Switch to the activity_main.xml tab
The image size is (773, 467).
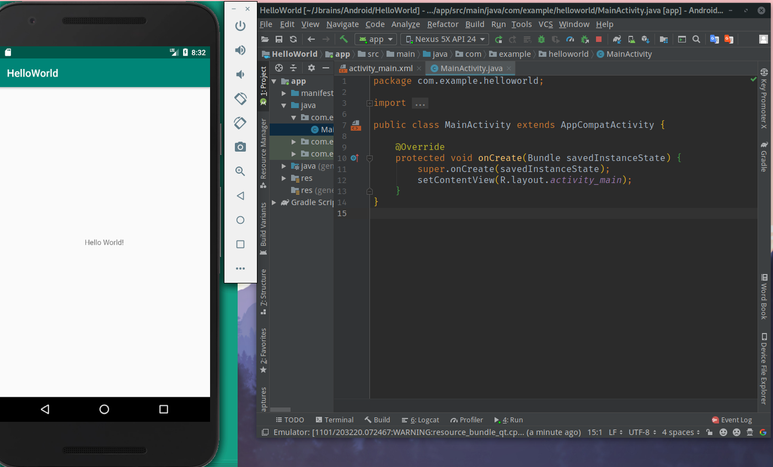[380, 68]
